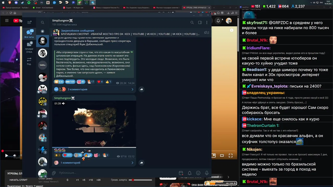Image resolution: width=333 pixels, height=187 pixels.
Task: Click the heart 4 reaction
Action: point(100,82)
